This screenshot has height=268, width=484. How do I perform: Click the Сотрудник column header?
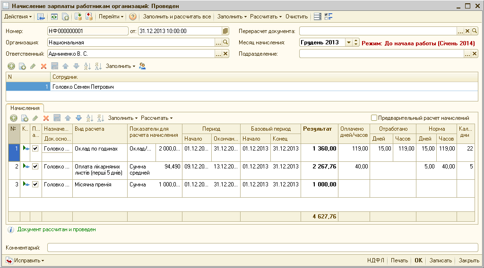[x=264, y=77]
